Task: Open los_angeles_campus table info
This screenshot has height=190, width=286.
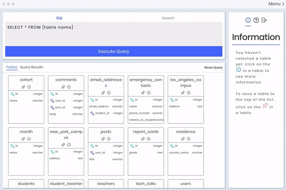Action: pyautogui.click(x=189, y=93)
